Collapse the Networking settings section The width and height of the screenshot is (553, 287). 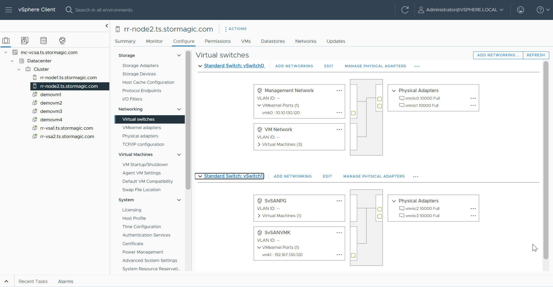tap(179, 109)
